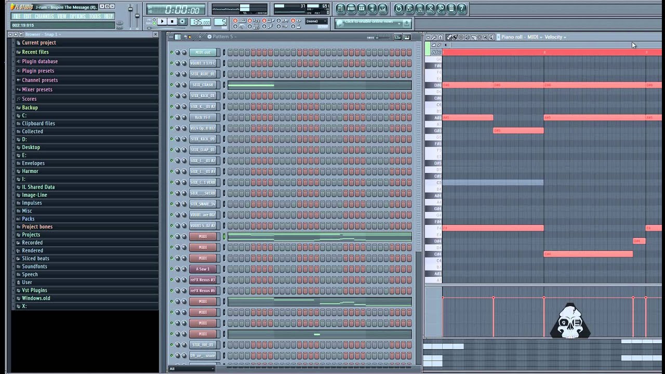Image resolution: width=665 pixels, height=374 pixels.
Task: Select the magnet snap icon in piano roll
Action: pos(441,37)
